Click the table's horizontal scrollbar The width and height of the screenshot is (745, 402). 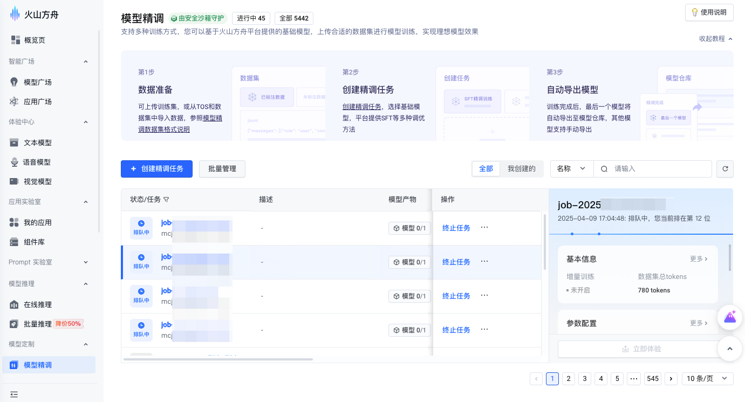click(x=218, y=359)
